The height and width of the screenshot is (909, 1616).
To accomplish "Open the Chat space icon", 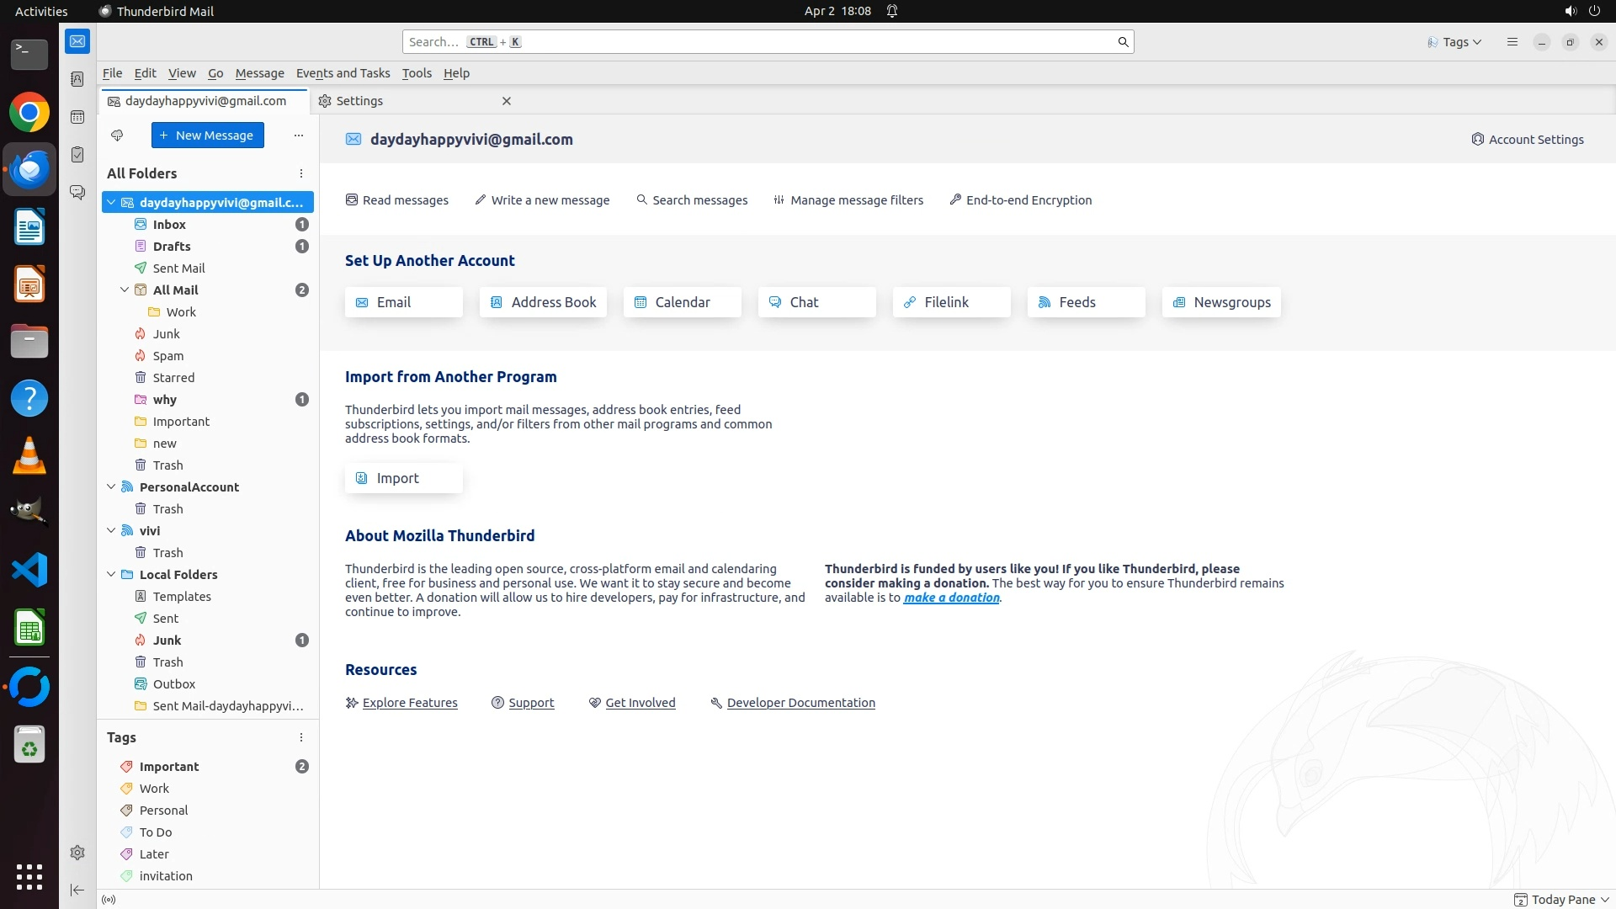I will click(77, 193).
